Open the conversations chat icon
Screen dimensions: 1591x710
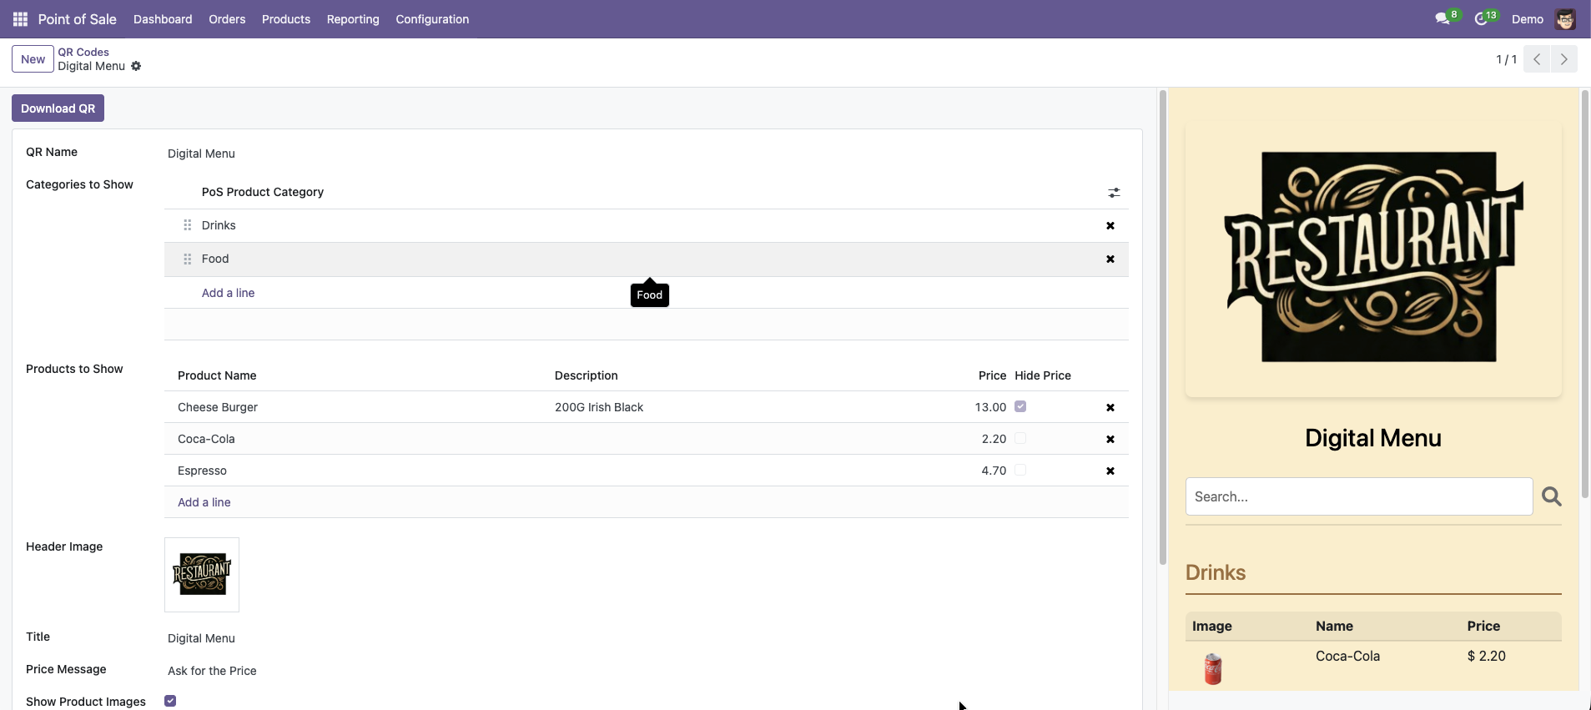[1442, 18]
